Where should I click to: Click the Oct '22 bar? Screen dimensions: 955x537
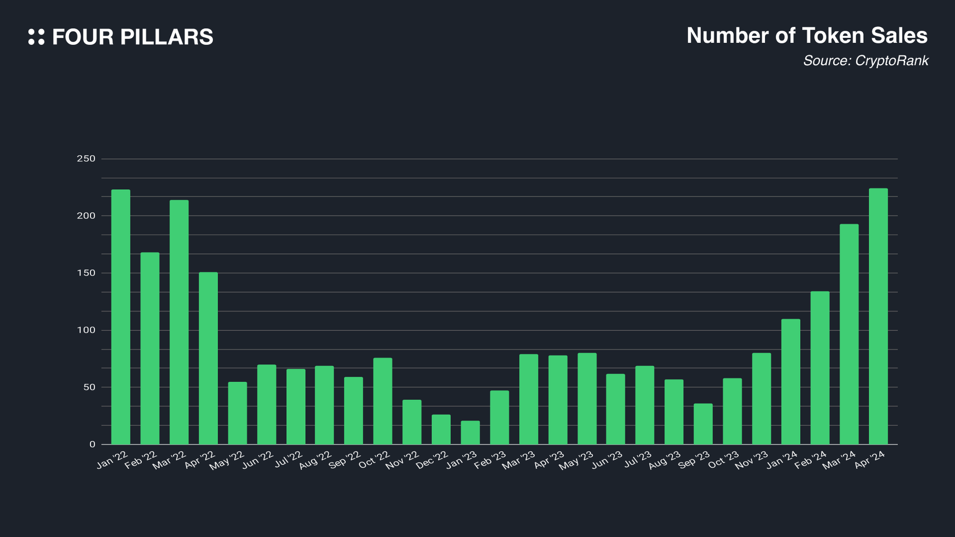pos(383,401)
